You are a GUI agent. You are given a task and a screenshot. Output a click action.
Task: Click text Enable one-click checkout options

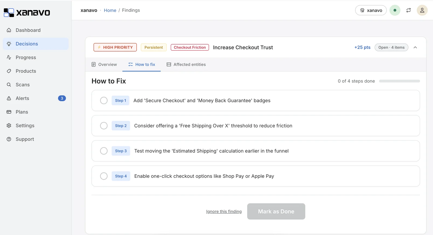(x=204, y=176)
